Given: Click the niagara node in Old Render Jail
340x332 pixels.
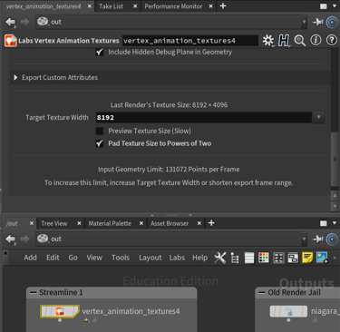Looking at the screenshot, I should (x=288, y=311).
